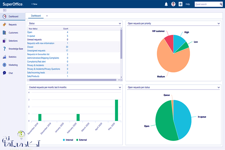This screenshot has height=150, width=225.
Task: Open Customers in the sidebar
Action: [x=13, y=33]
